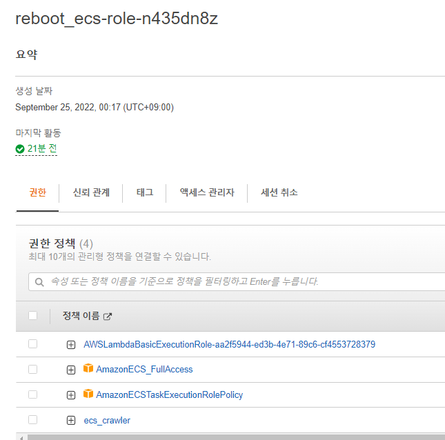Viewport: 445px width, 440px height.
Task: Click the search magnifier icon in policy filter
Action: (x=40, y=281)
